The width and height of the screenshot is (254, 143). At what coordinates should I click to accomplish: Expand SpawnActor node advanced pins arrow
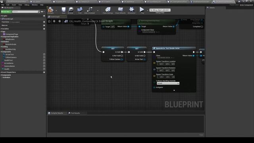point(174,91)
